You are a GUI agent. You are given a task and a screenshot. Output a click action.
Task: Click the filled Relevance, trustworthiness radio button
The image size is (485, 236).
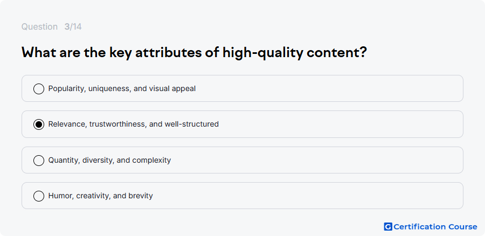(39, 124)
